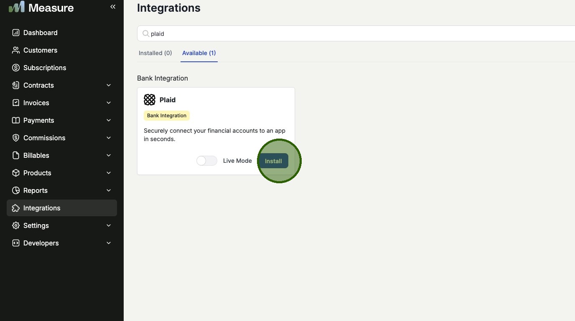
Task: Click the Dashboard chart icon in sidebar
Action: [x=16, y=33]
